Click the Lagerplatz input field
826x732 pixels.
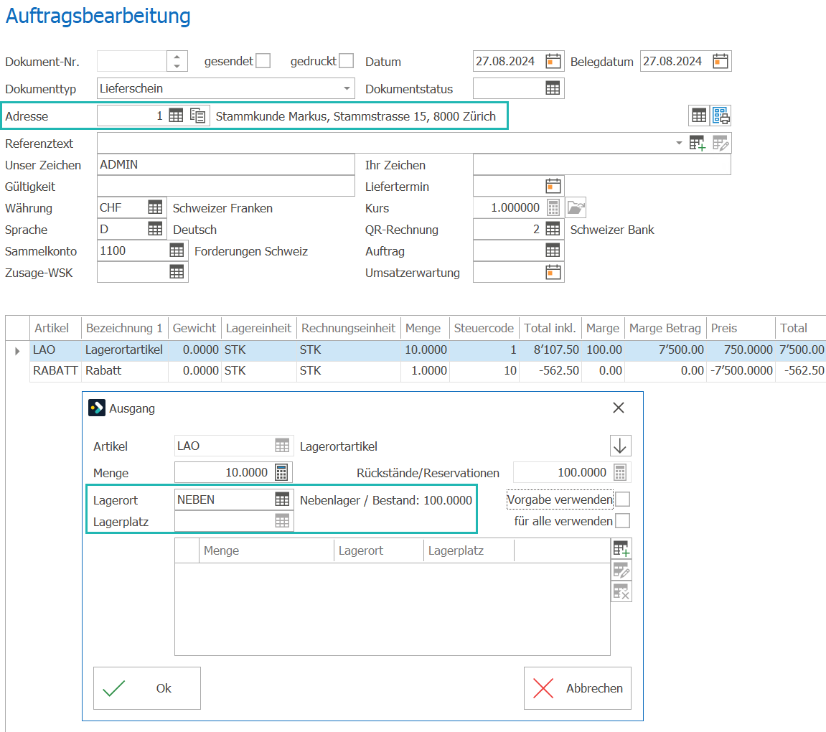234,521
